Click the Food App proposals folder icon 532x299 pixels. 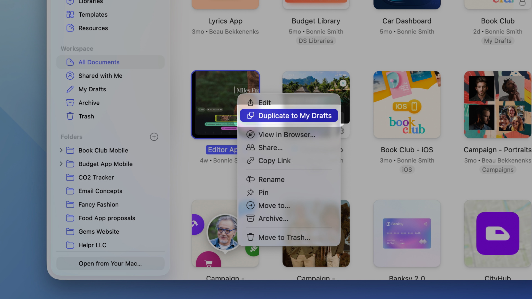coord(70,218)
